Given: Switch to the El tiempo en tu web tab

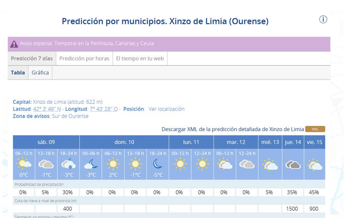Looking at the screenshot, I should click(140, 59).
